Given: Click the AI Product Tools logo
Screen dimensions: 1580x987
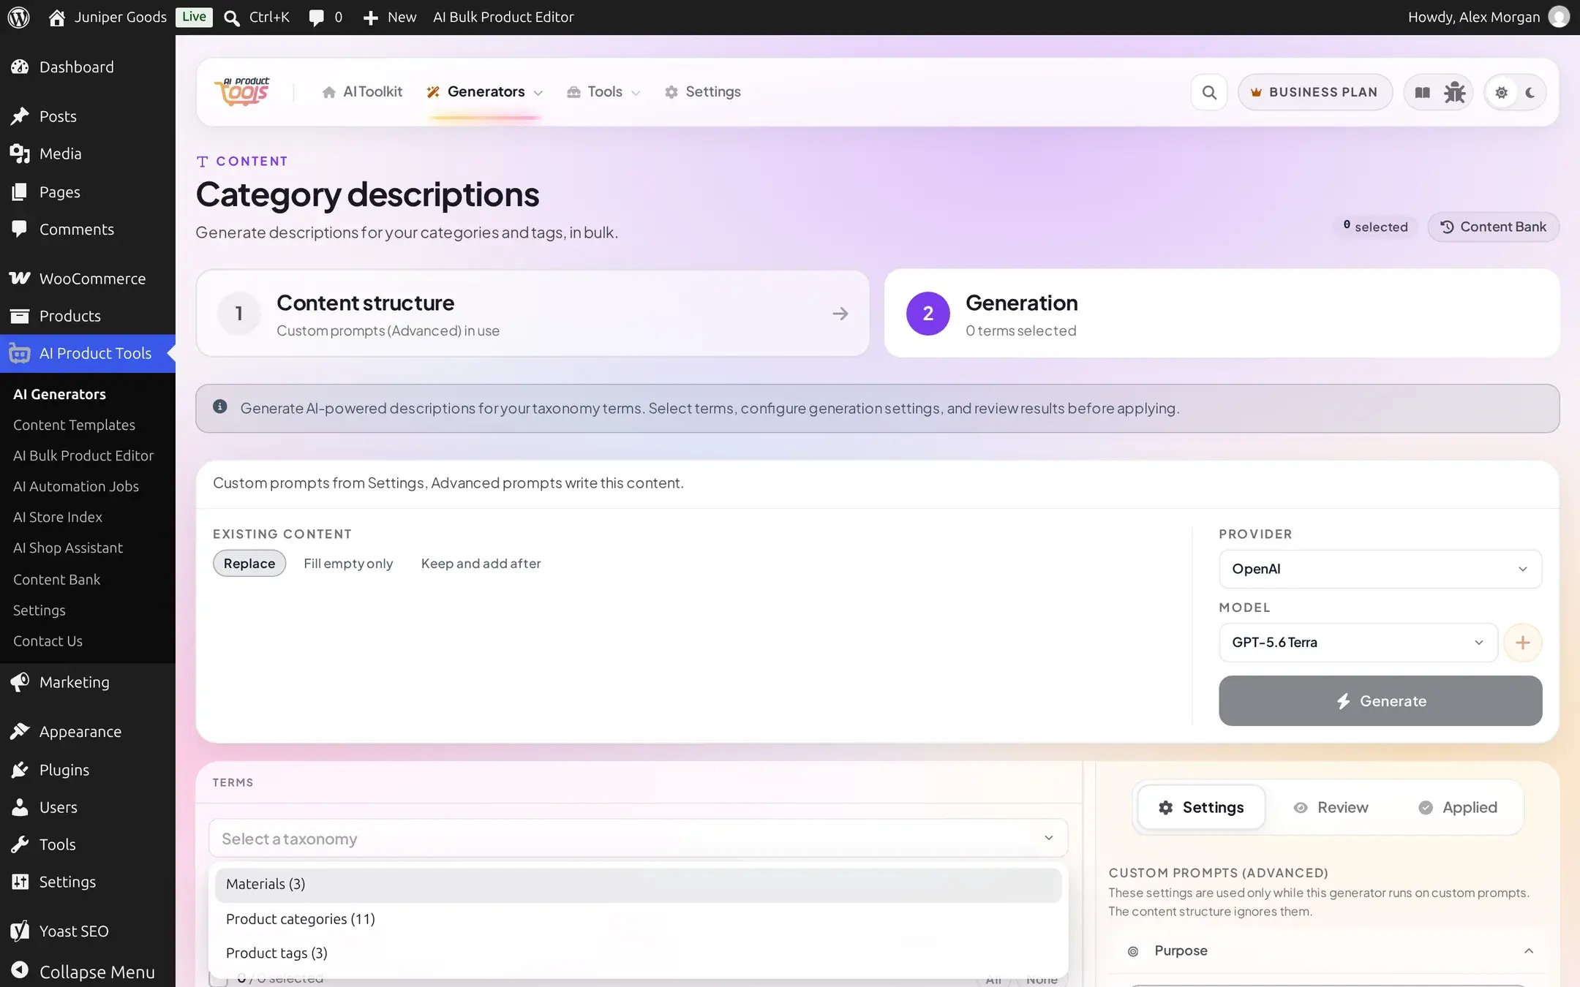Looking at the screenshot, I should [242, 91].
